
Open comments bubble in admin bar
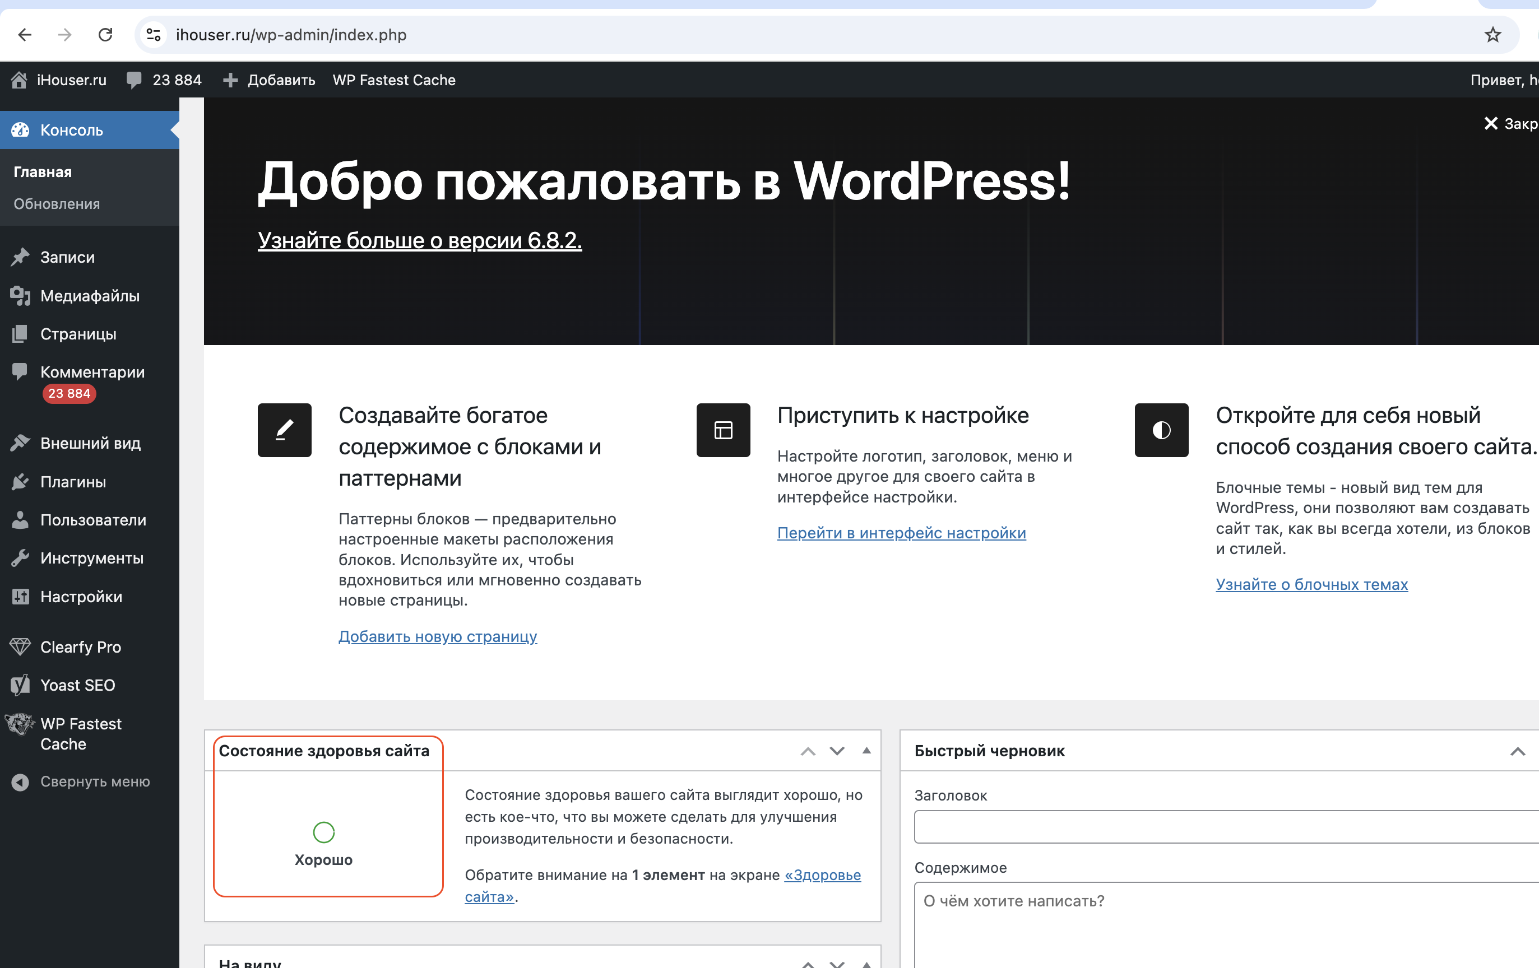134,80
